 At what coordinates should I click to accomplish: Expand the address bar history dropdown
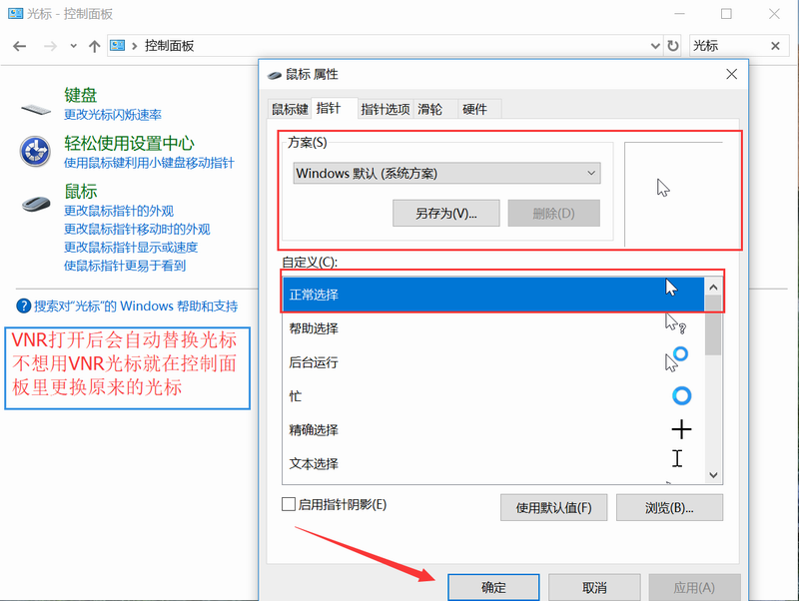tap(654, 46)
